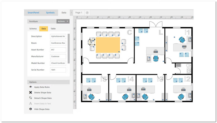Select the Data tab in top panel
The height and width of the screenshot is (123, 217).
point(64,12)
